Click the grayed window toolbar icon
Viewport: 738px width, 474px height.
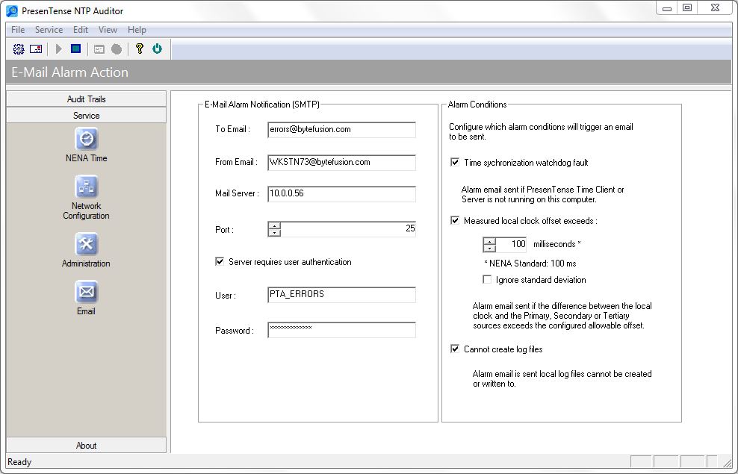coord(99,49)
